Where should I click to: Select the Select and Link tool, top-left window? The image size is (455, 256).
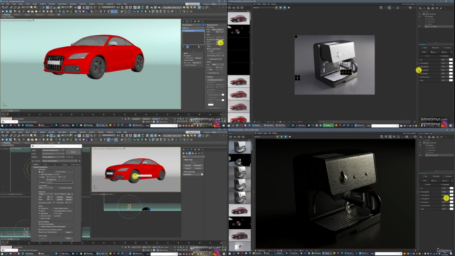point(11,7)
